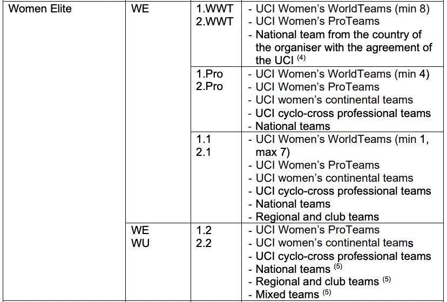This screenshot has width=447, height=302.
Task: Click the 1.WWT class code
Action: point(214,9)
